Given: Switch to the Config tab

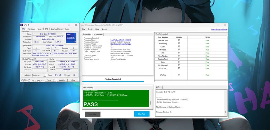Looking at the screenshot, I should pos(164,34).
